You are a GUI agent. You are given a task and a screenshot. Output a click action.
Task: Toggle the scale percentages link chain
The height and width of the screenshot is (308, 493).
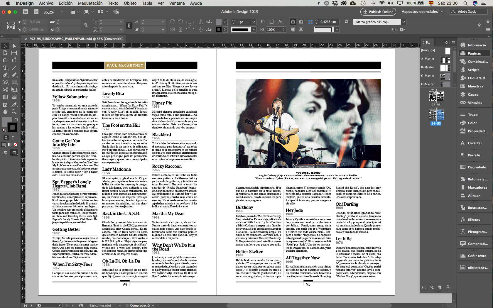point(129,26)
